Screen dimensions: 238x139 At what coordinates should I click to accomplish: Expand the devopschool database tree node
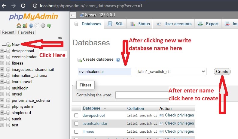2,51
